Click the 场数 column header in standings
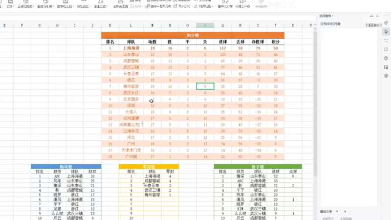The width and height of the screenshot is (391, 220). click(152, 42)
